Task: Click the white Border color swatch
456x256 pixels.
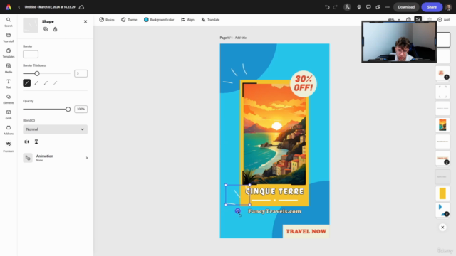Action: point(31,54)
